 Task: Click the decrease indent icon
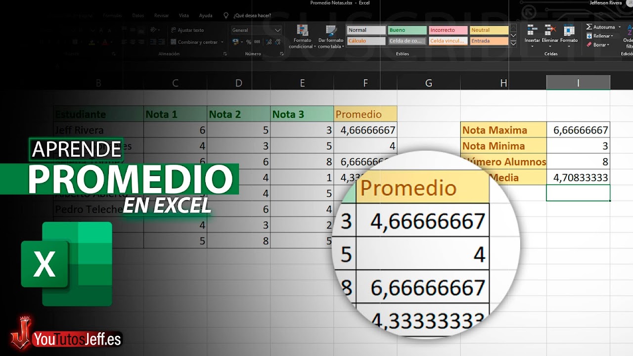pos(153,42)
